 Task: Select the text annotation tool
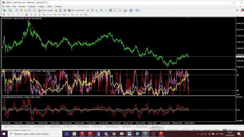click(x=35, y=14)
